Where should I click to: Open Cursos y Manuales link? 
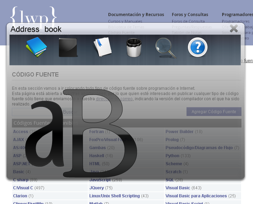[125, 21]
